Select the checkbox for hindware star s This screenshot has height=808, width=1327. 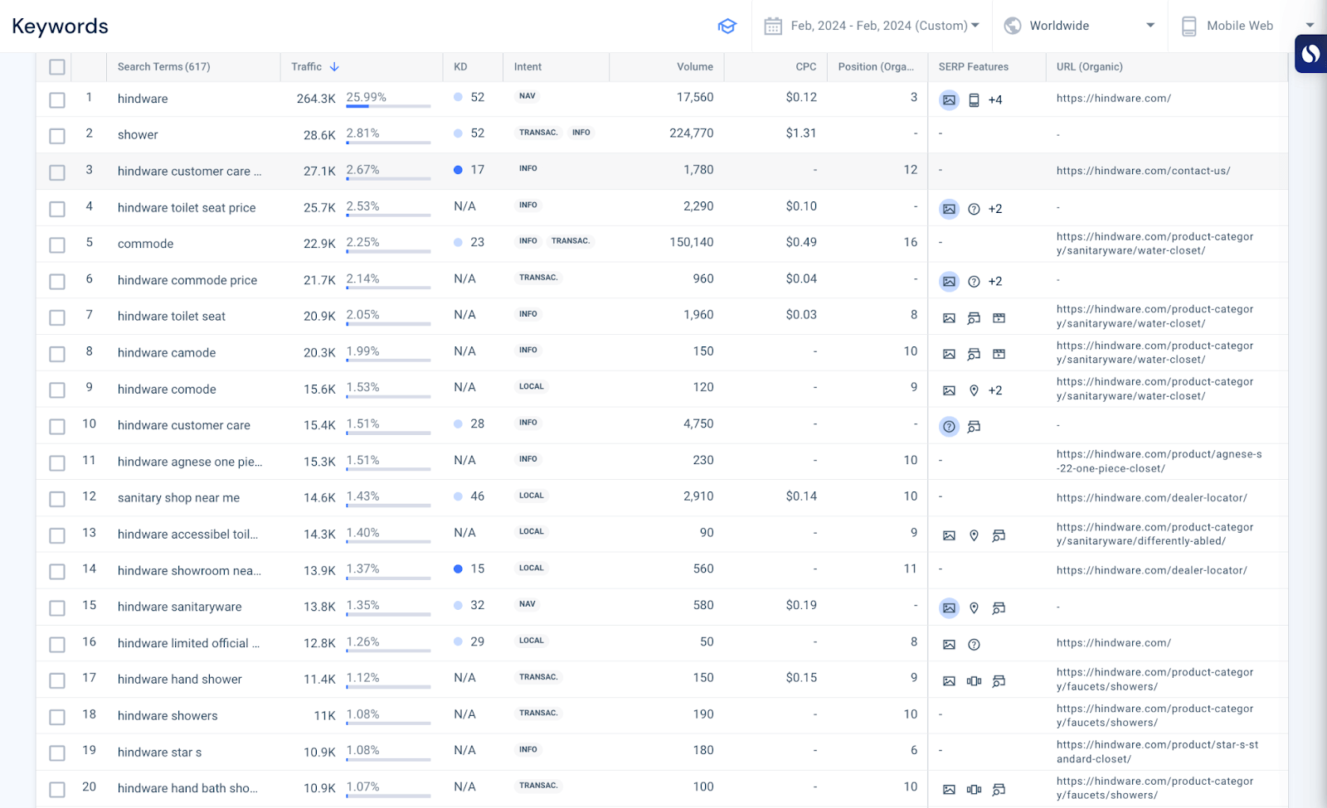(x=57, y=753)
